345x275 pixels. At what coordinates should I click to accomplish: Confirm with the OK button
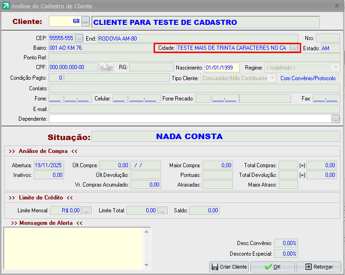273,267
